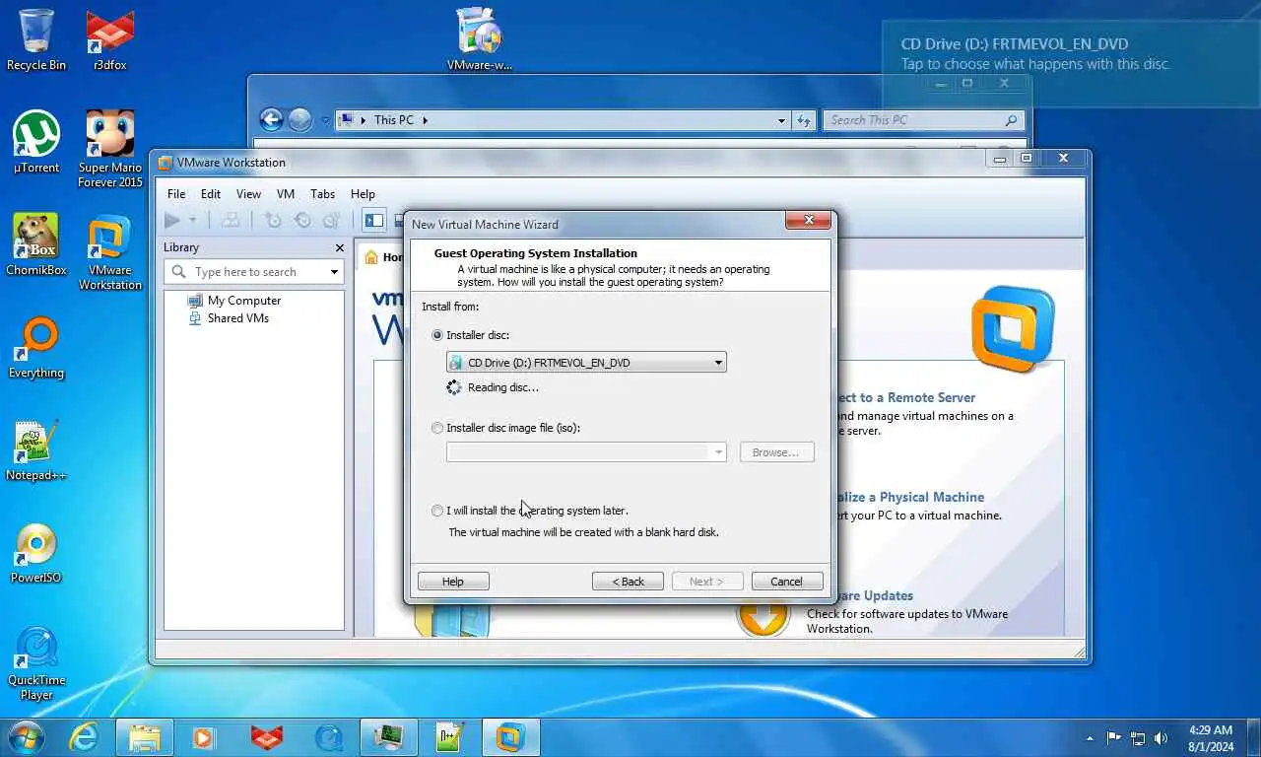Click the < Back button in the wizard

pos(628,582)
